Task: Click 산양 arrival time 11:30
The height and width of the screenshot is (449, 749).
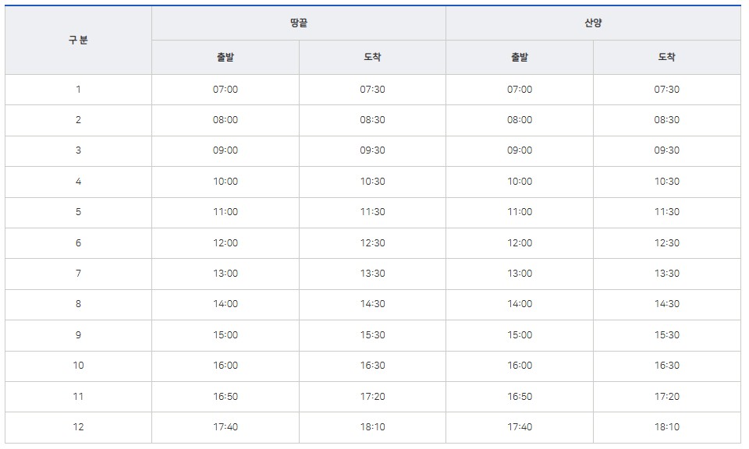Action: click(667, 212)
